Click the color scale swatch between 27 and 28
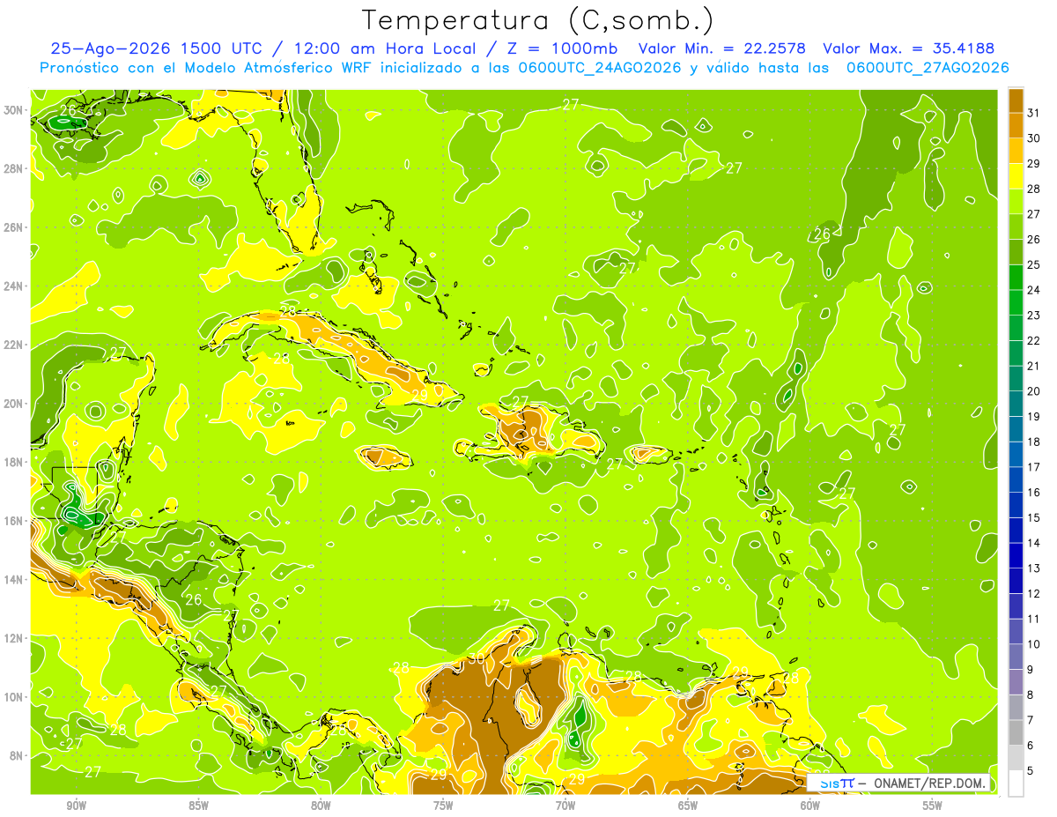This screenshot has width=1057, height=817. point(1016,200)
